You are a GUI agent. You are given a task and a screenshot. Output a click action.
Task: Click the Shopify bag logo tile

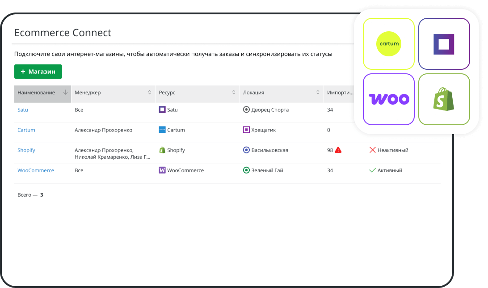tap(444, 99)
